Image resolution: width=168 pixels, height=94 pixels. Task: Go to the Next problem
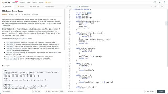click(62, 91)
